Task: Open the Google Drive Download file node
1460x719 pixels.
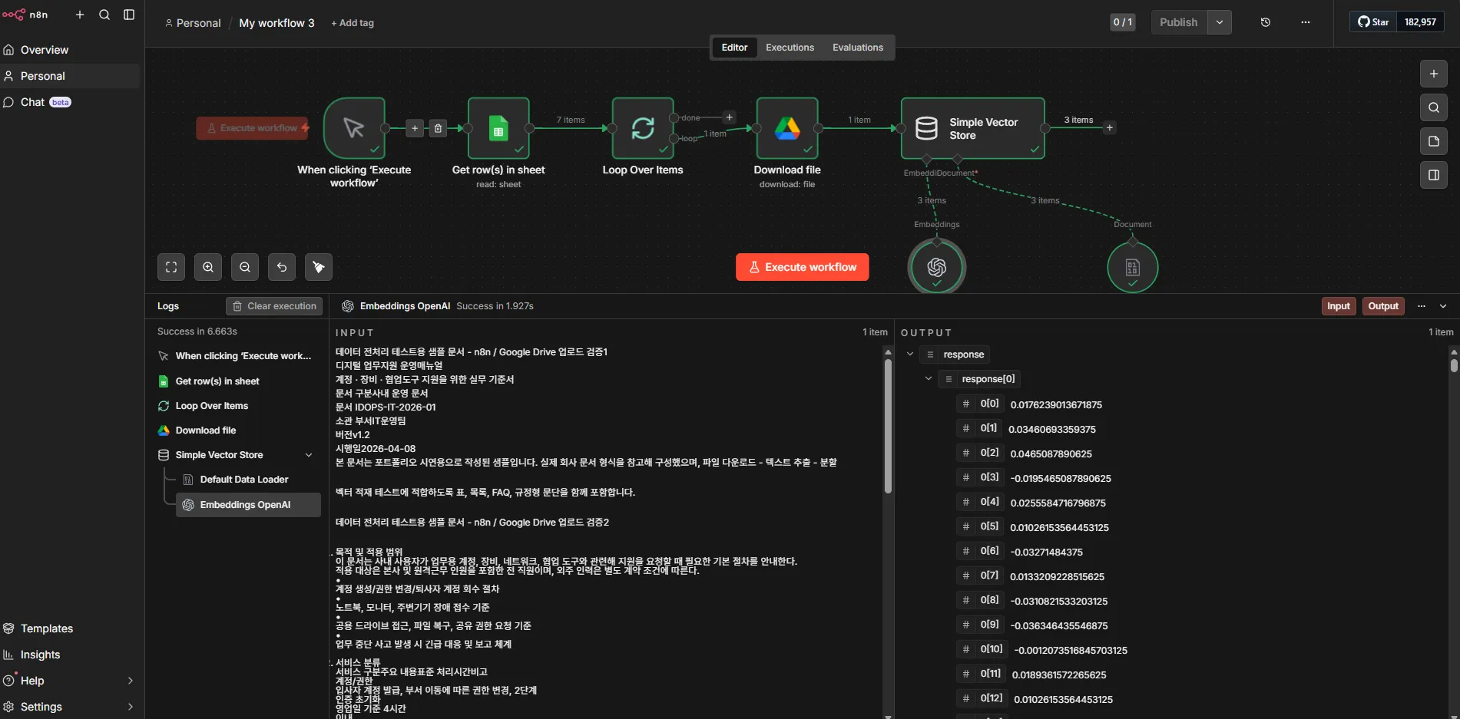Action: [x=786, y=128]
